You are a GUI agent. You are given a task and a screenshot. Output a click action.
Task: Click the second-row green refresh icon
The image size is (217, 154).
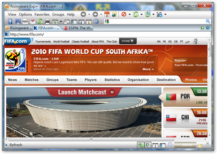coord(40,22)
